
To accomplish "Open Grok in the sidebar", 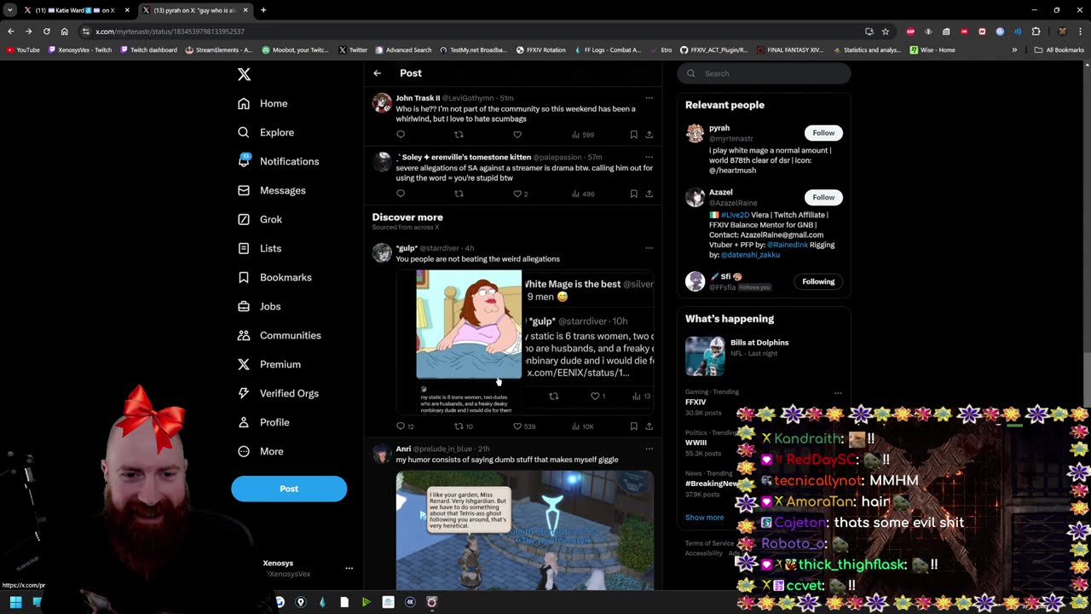I will (x=259, y=219).
